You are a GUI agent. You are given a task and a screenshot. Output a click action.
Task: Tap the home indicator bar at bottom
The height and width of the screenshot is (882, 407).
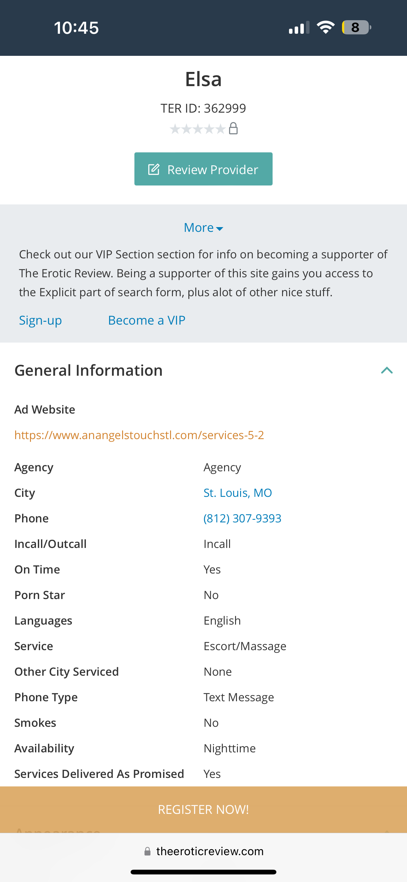point(203,872)
